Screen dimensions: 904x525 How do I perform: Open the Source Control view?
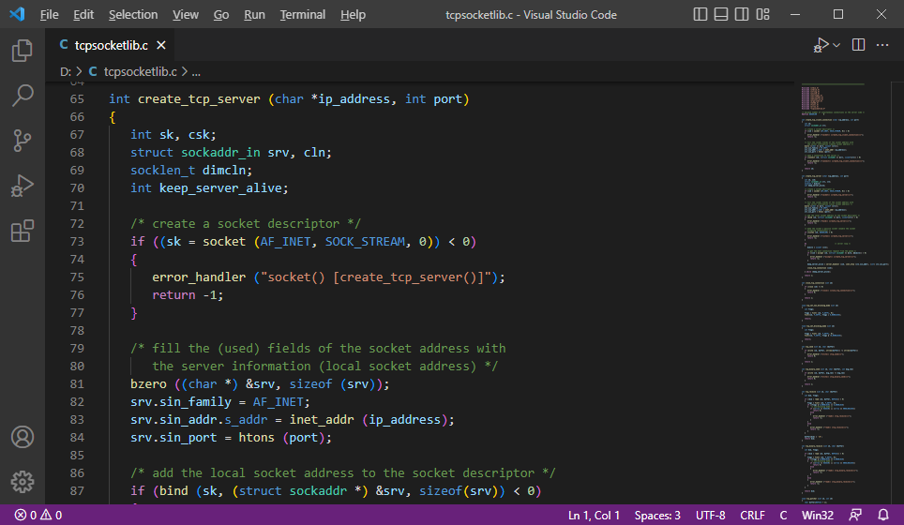pos(22,140)
